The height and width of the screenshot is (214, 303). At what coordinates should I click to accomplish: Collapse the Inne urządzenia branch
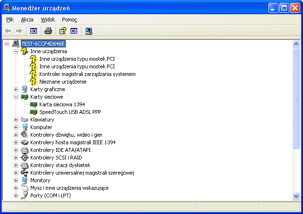(16, 51)
